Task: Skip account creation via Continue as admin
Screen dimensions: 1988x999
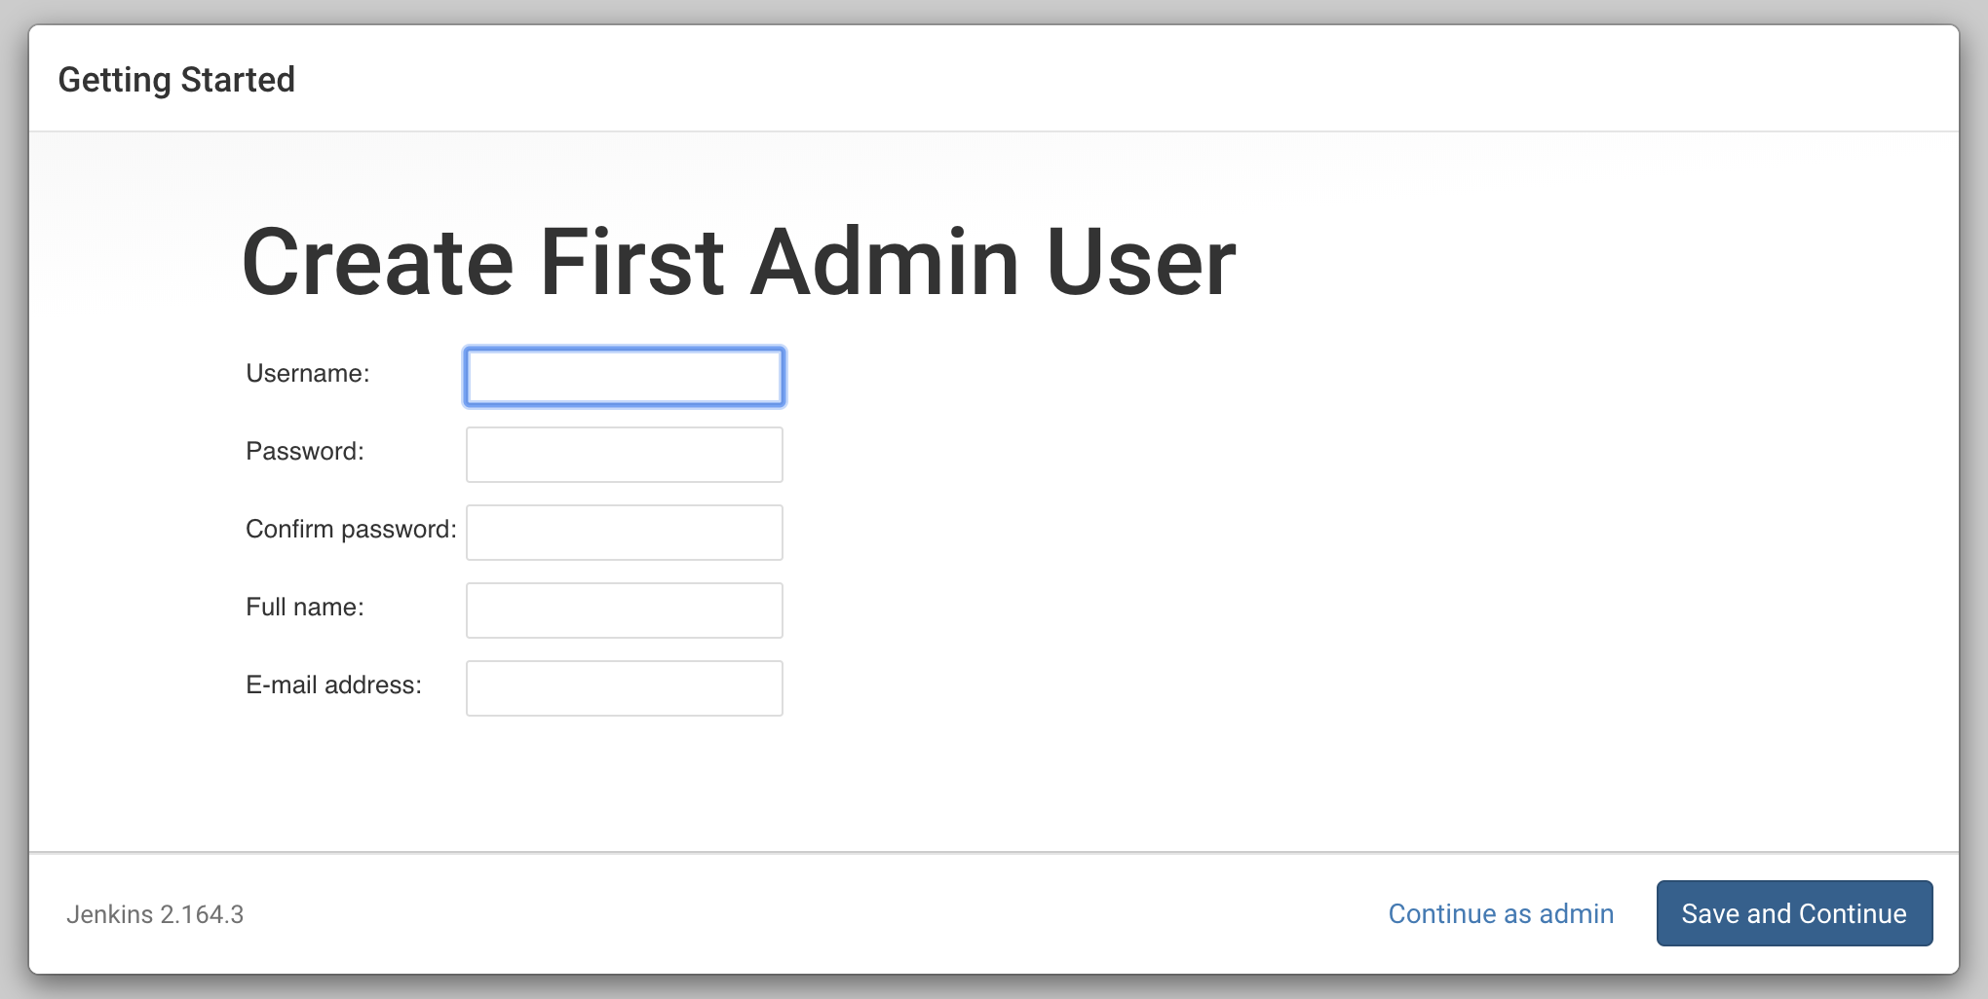Action: (1501, 913)
